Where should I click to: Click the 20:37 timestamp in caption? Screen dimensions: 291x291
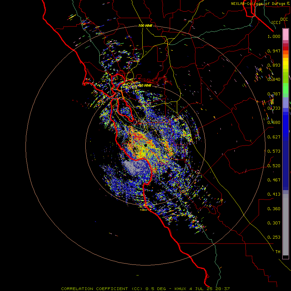tap(222, 289)
